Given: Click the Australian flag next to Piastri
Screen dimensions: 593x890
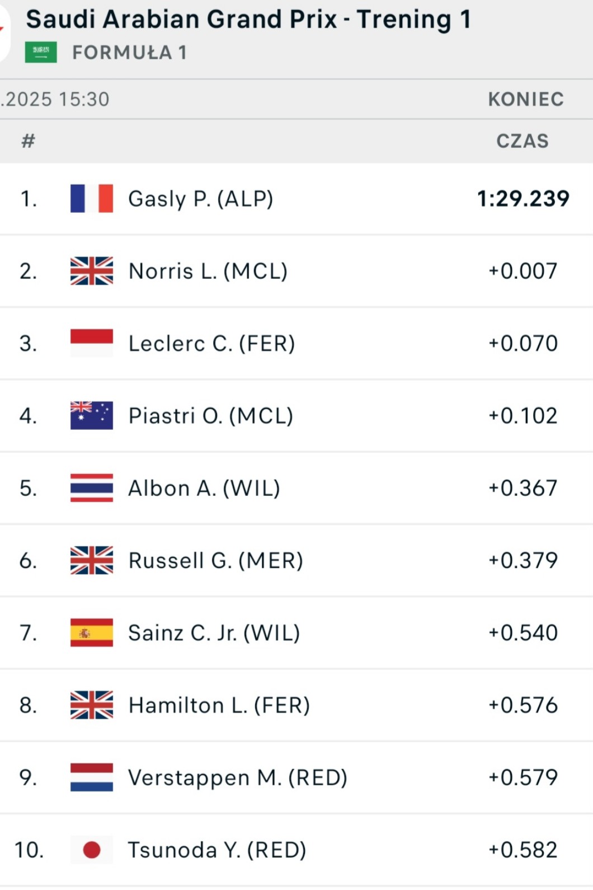Looking at the screenshot, I should coord(92,415).
